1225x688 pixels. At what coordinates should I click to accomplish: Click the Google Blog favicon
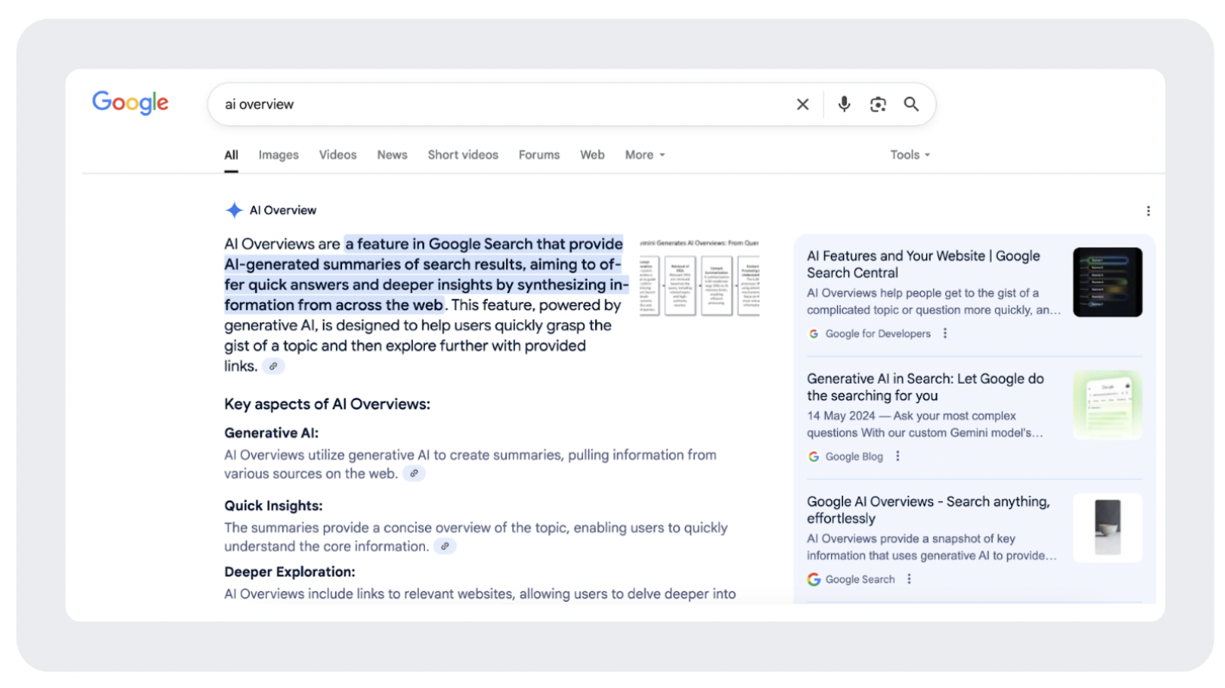813,456
